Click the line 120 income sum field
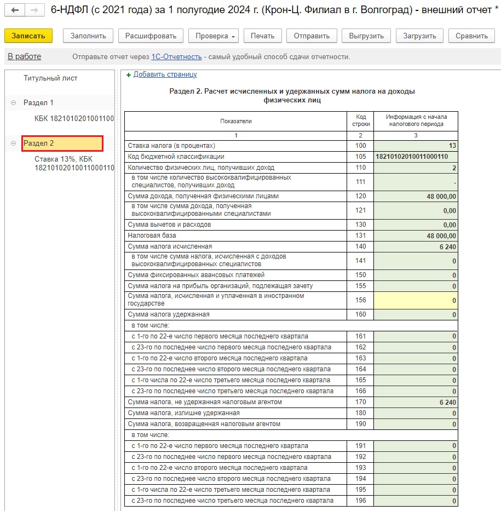This screenshot has height=511, width=501. pos(416,196)
